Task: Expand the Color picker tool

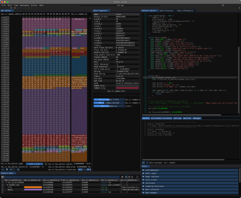Action: pyautogui.click(x=190, y=180)
